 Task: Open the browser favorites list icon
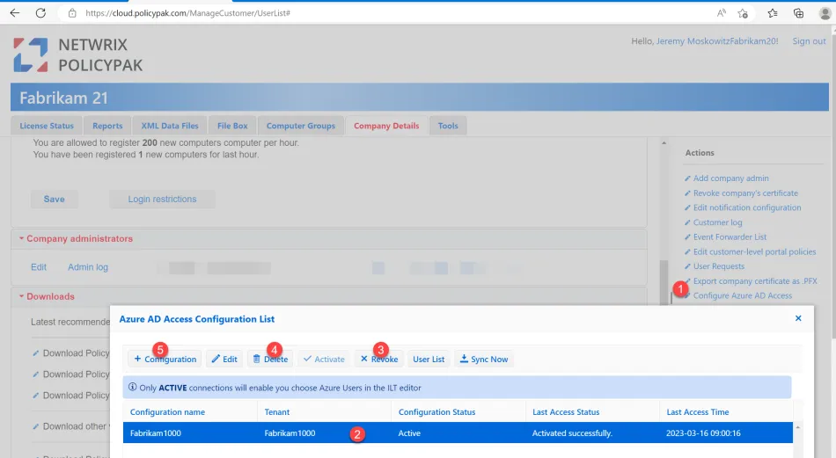(772, 13)
